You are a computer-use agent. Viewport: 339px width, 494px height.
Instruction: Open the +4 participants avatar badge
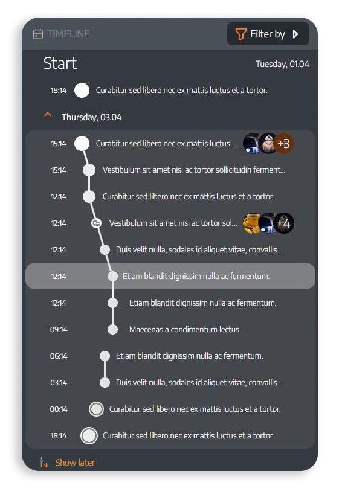point(283,223)
